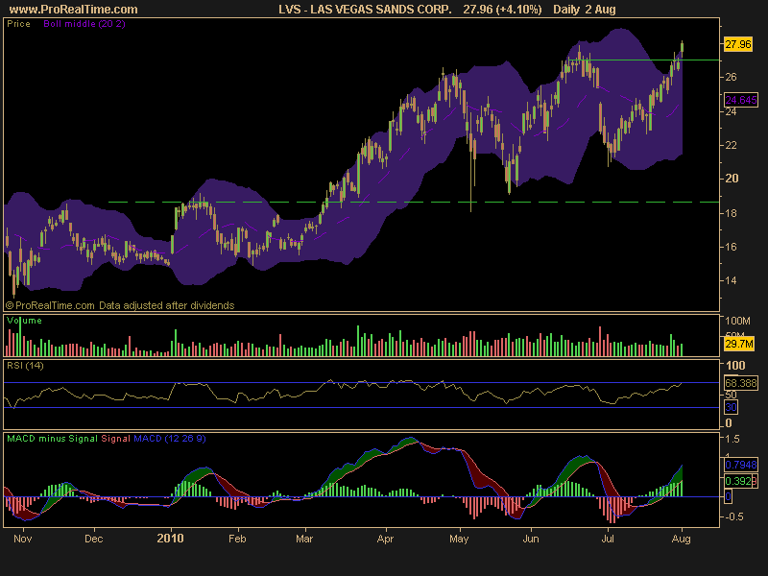The height and width of the screenshot is (576, 768).
Task: Click the Feb label on the time axis
Action: 237,539
